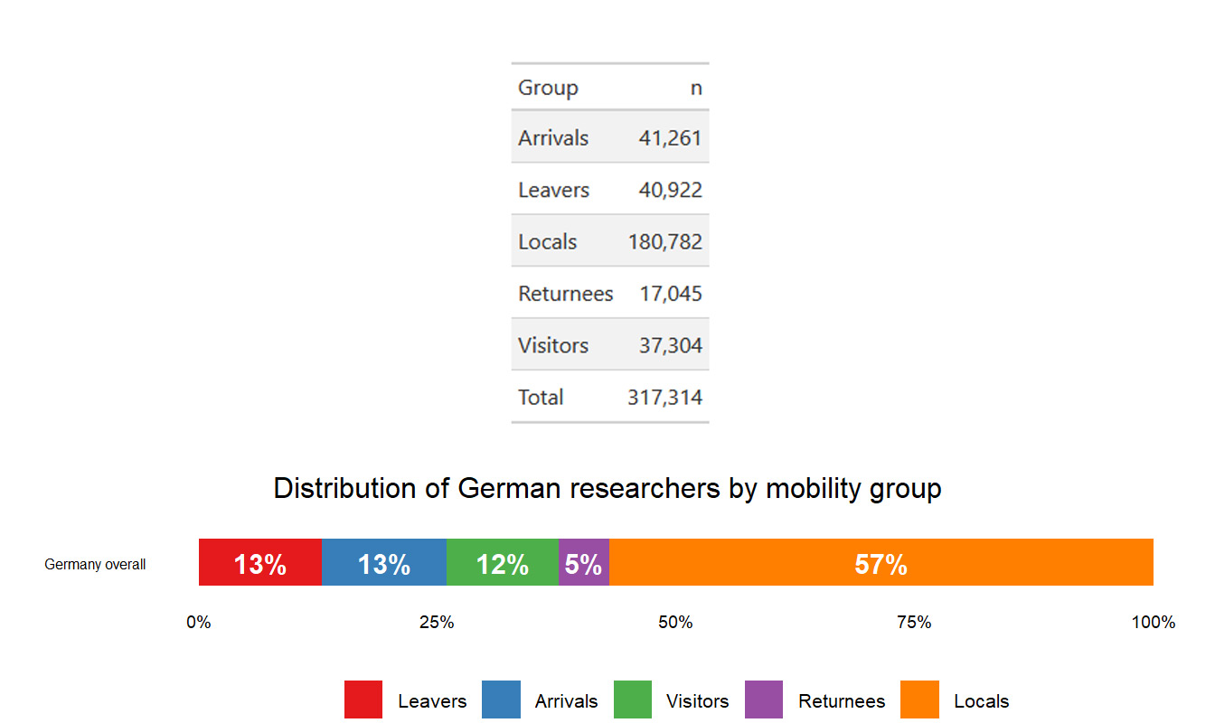This screenshot has width=1215, height=723.
Task: Click the 50% axis tick label
Action: [675, 623]
